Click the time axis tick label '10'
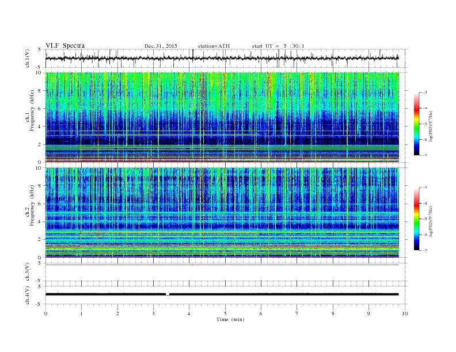Screen dimensions: 456x352 [x=405, y=313]
